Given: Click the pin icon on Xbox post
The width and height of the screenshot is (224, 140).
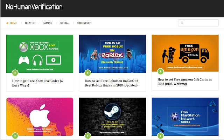Looking at the screenshot, I should click(x=15, y=73).
